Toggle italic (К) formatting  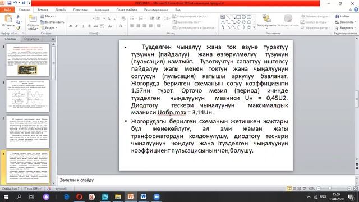(x=77, y=26)
